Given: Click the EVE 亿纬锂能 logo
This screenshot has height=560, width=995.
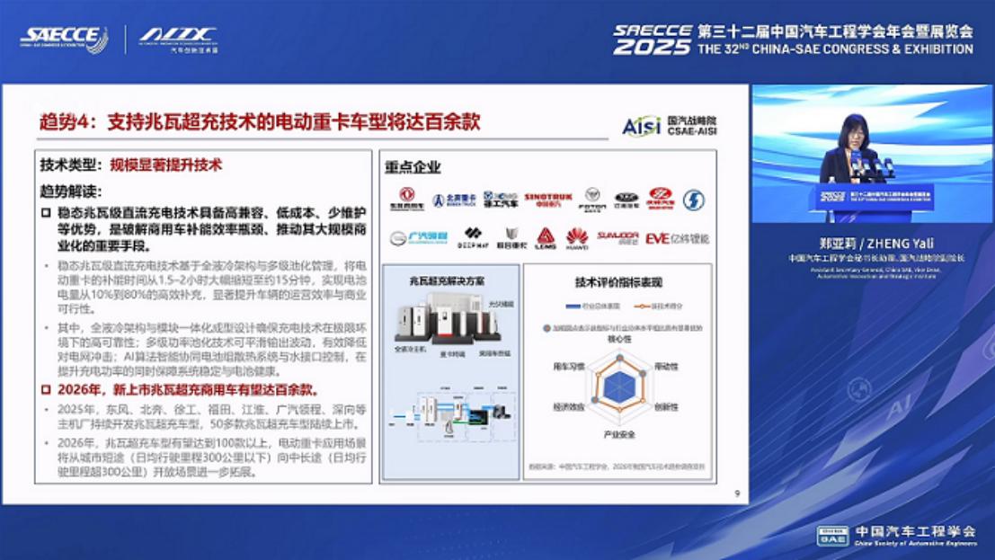Looking at the screenshot, I should point(677,238).
